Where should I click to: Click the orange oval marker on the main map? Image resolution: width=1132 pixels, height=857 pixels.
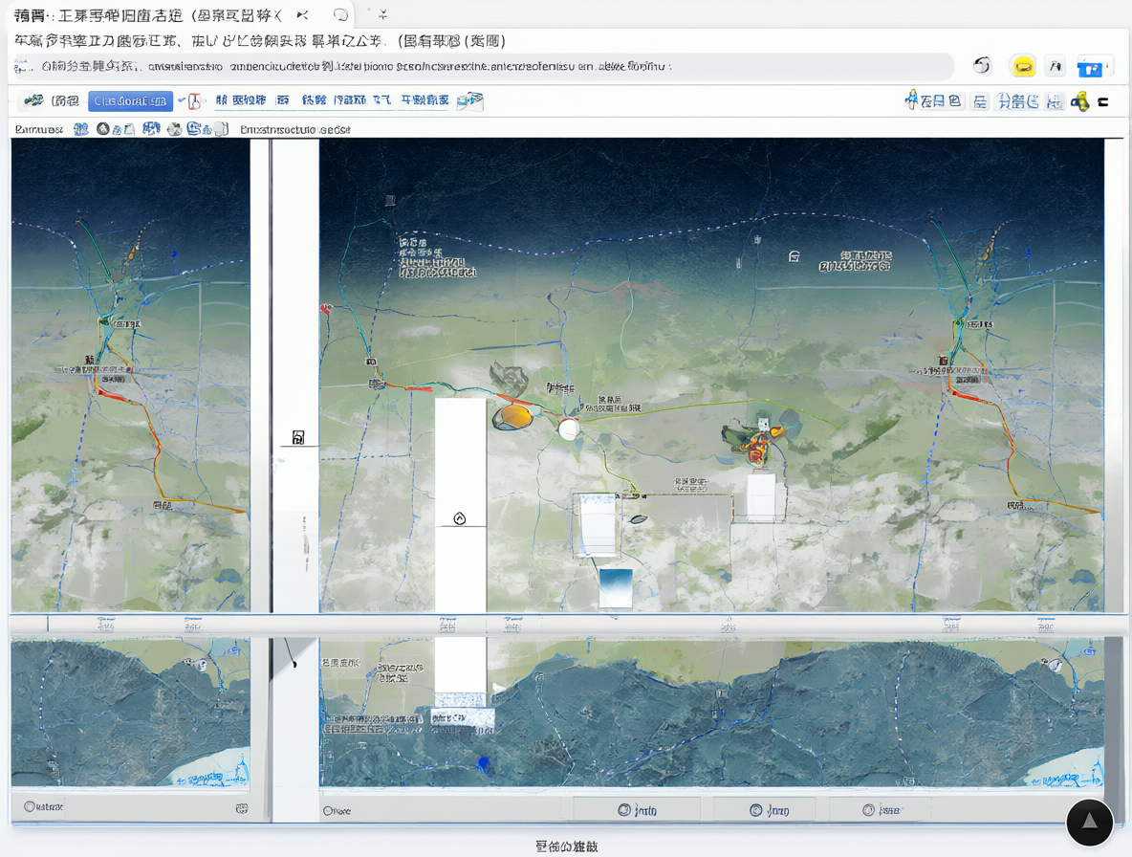click(514, 417)
